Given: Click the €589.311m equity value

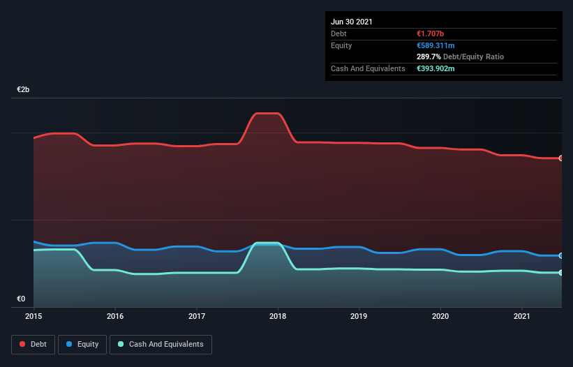Looking at the screenshot, I should click(x=436, y=45).
